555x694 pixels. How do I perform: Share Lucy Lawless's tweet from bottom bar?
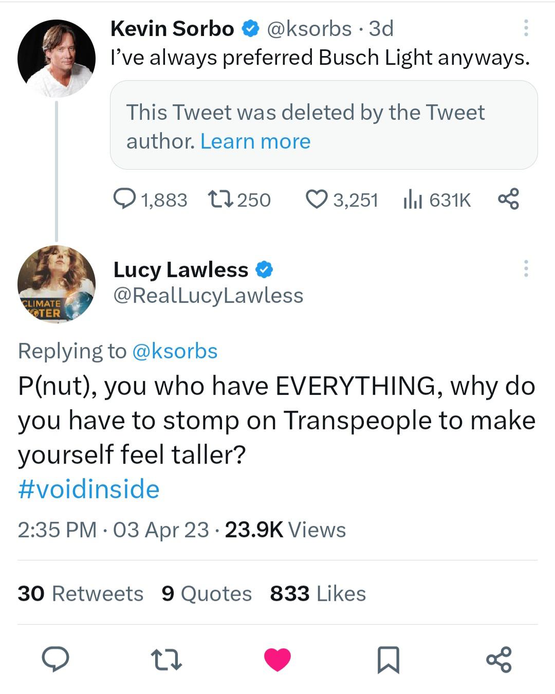tap(499, 660)
